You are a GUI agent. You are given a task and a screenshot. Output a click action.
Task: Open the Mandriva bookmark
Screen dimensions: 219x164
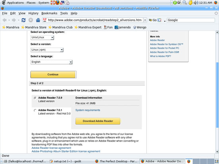(x=11, y=27)
